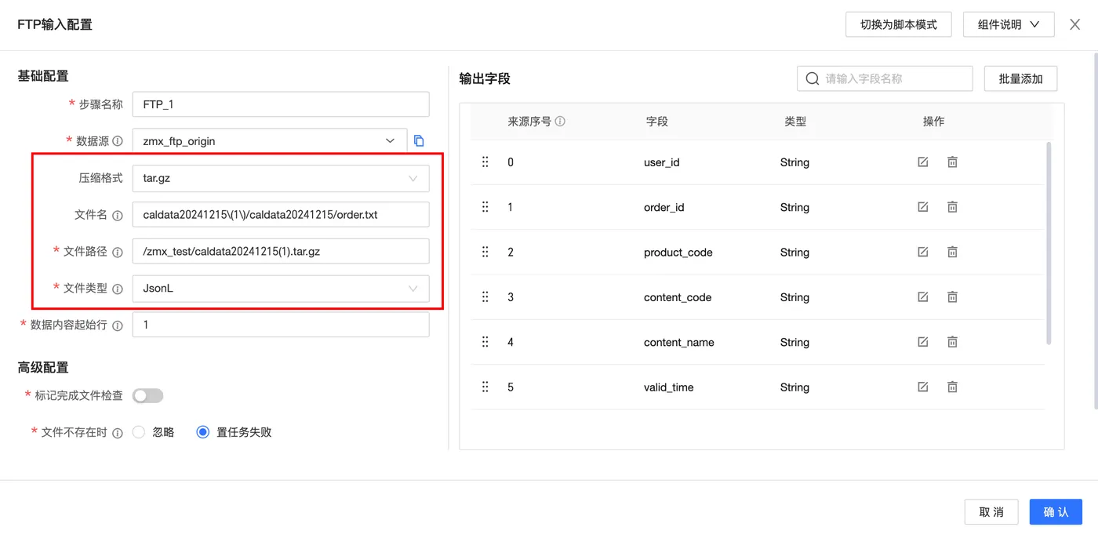Click the 基础配置 section heading
This screenshot has width=1098, height=538.
pos(43,76)
